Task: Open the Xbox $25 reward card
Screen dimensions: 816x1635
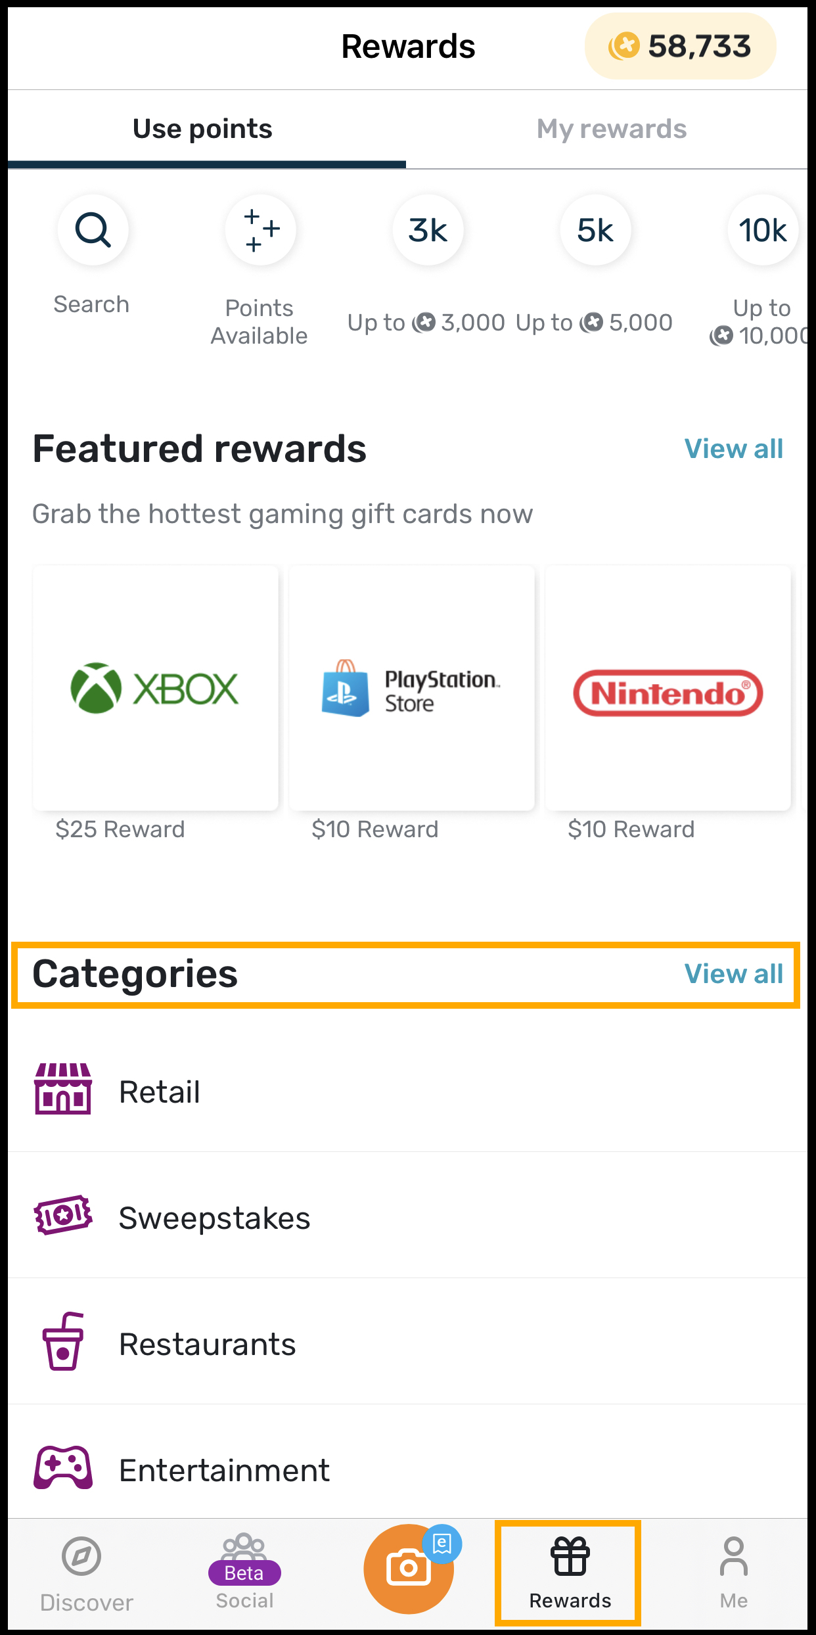Action: (156, 688)
